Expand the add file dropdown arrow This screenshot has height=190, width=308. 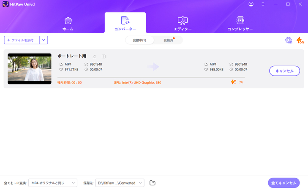point(44,40)
